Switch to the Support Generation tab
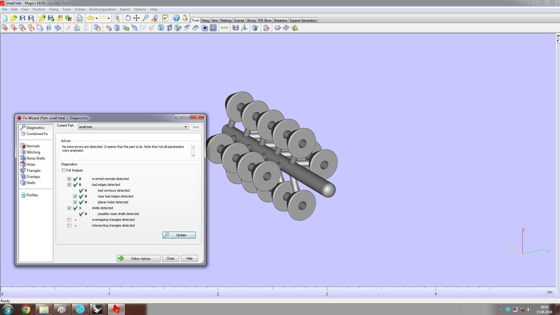Screen dimensions: 560x315 tap(302, 20)
